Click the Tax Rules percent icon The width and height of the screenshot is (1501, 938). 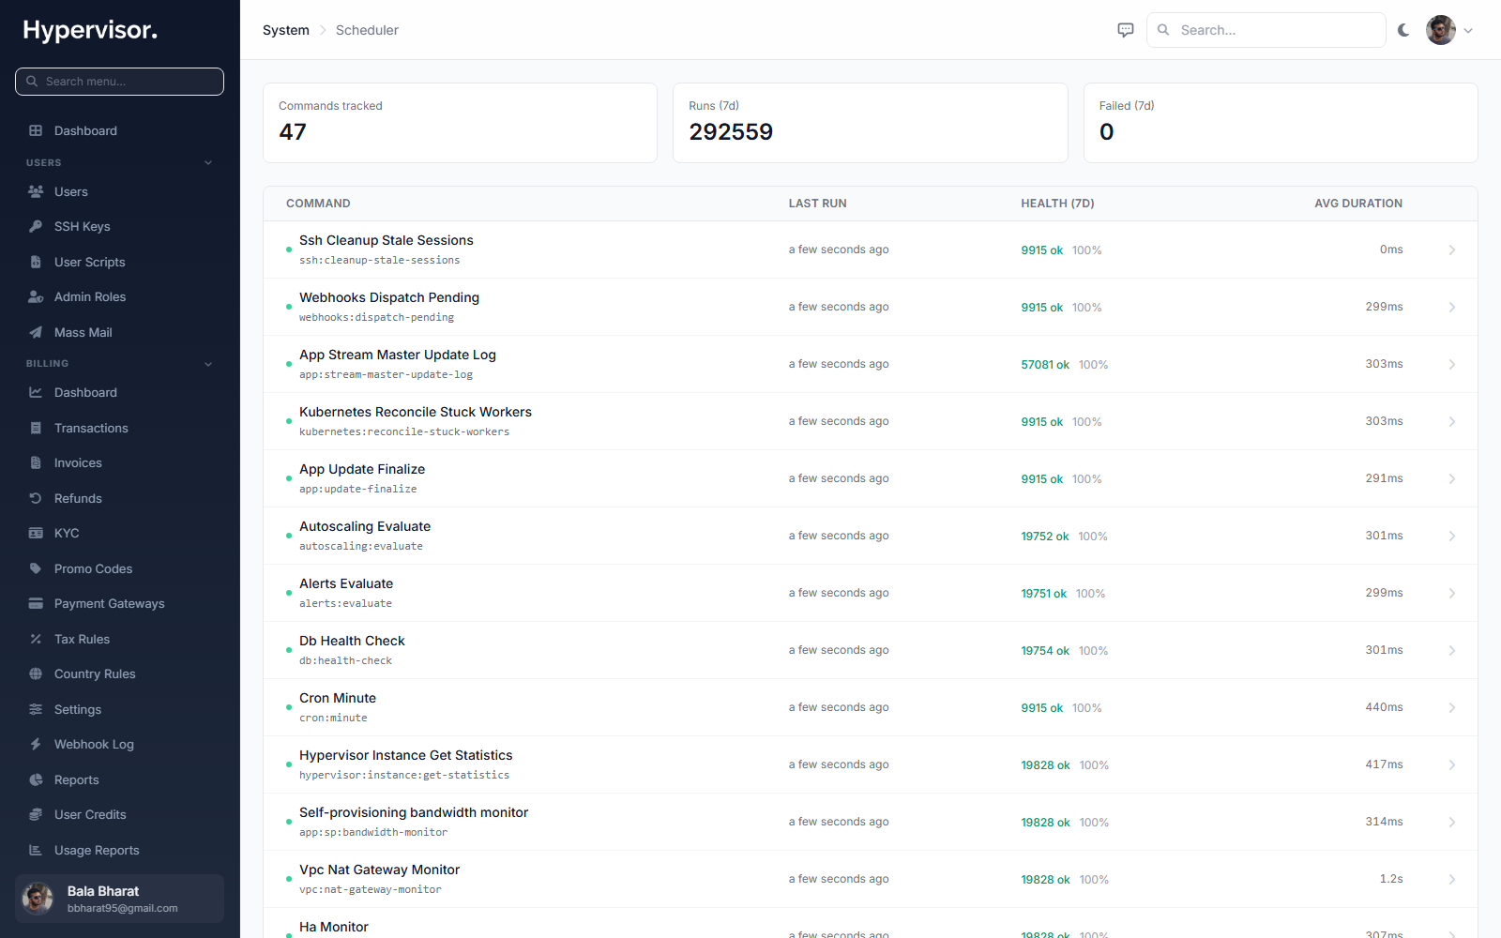pos(36,639)
